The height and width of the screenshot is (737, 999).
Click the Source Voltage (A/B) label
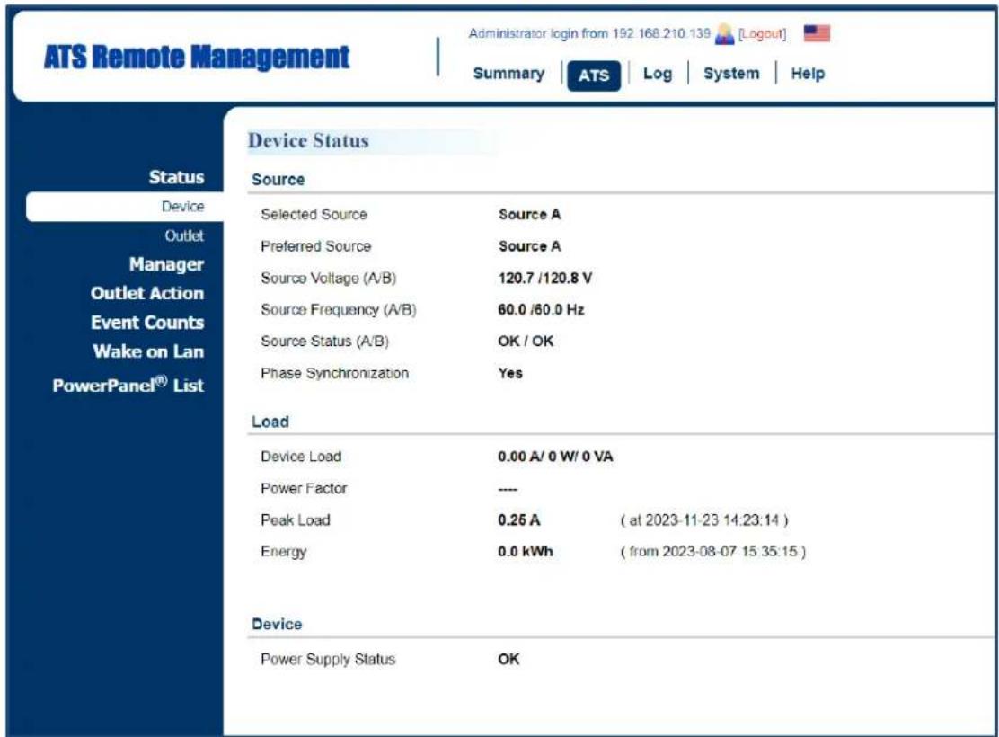[x=328, y=278]
